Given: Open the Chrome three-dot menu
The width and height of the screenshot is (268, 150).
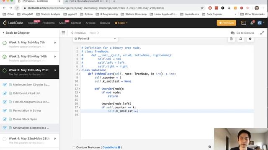Looking at the screenshot, I should click(x=263, y=8).
